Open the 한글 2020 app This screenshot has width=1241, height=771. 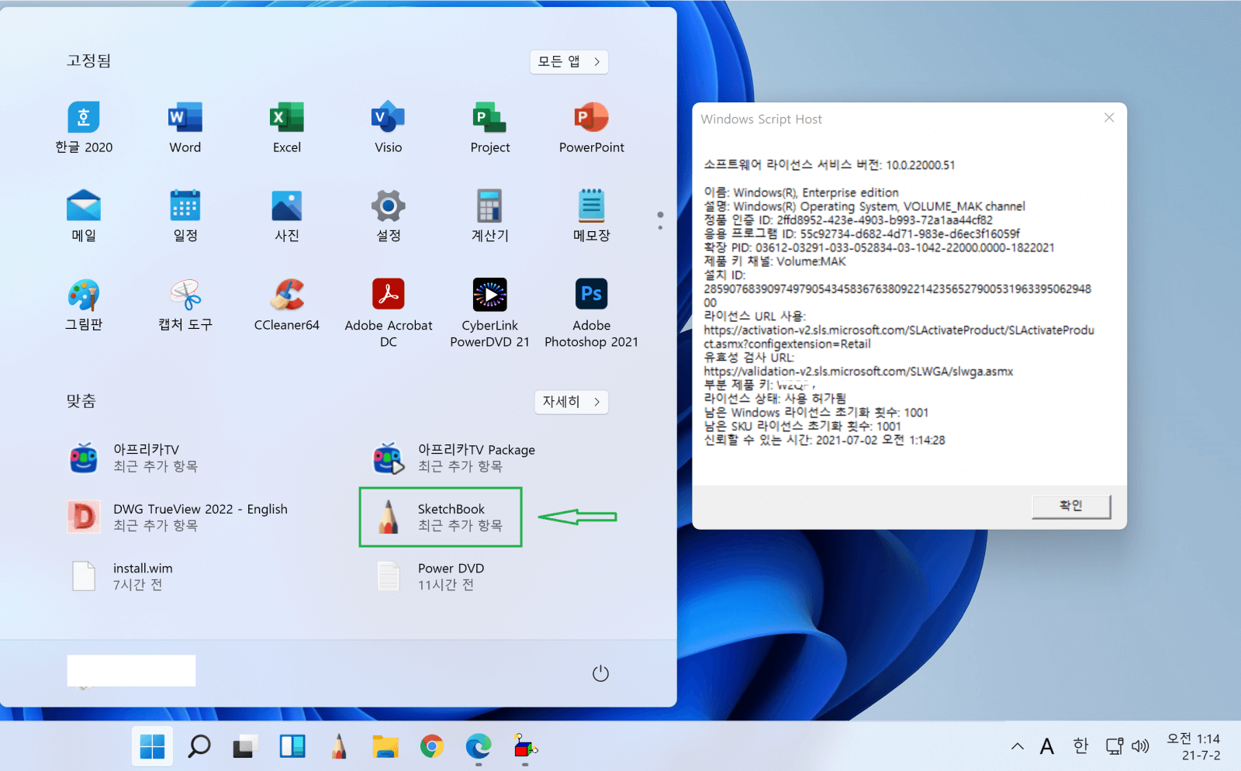(84, 128)
